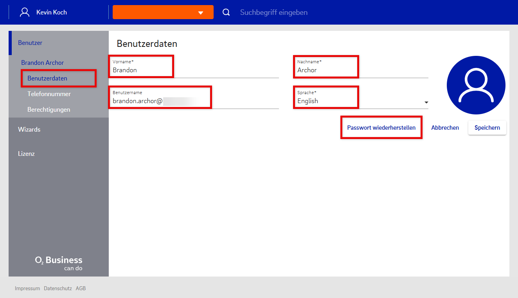The width and height of the screenshot is (518, 298).
Task: Open the orange dropdown in header
Action: coord(163,12)
